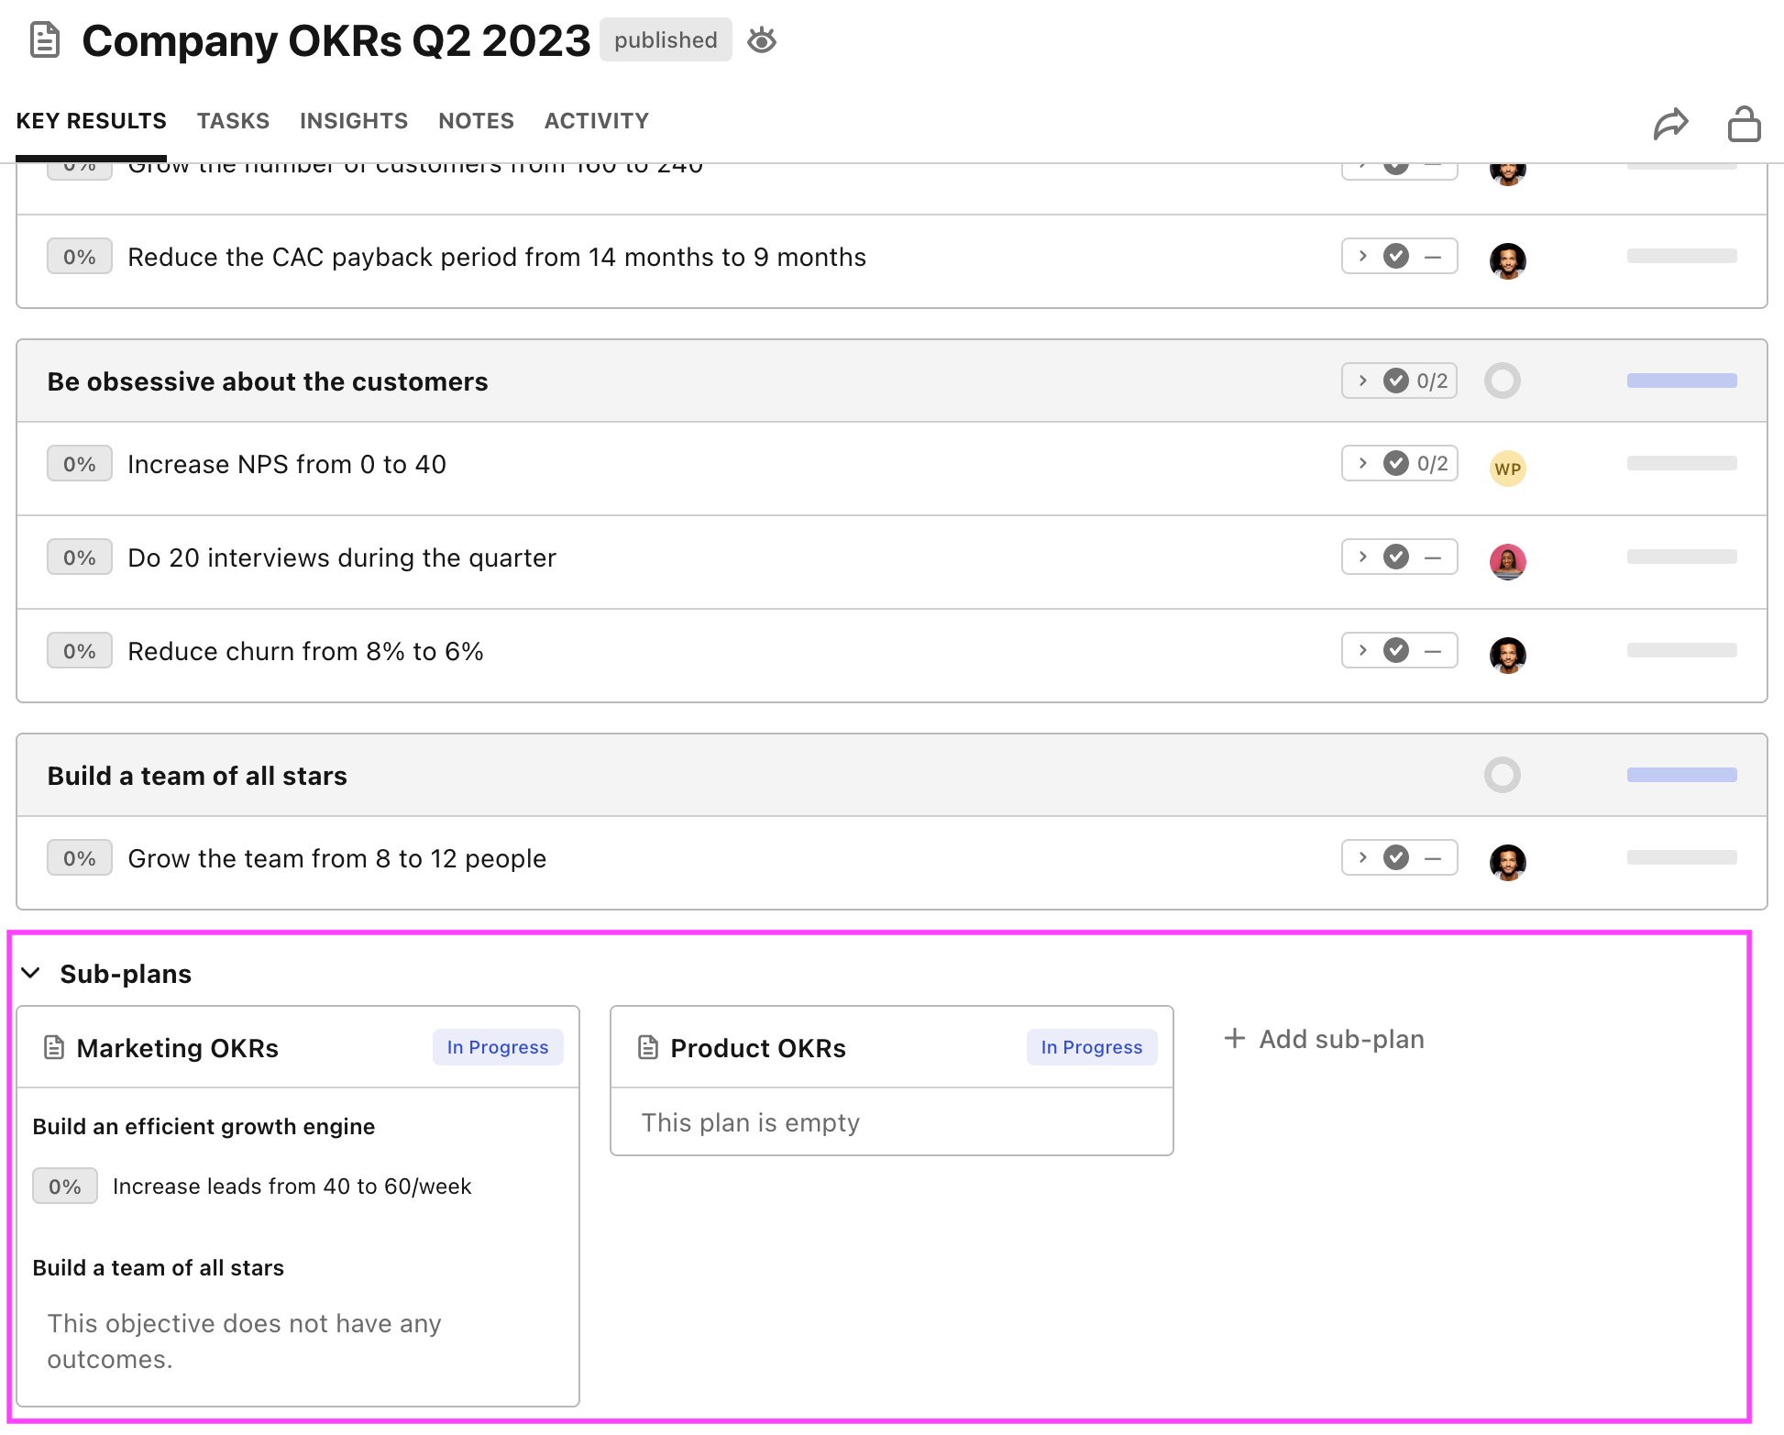
Task: Switch to the Tasks tab
Action: [x=233, y=121]
